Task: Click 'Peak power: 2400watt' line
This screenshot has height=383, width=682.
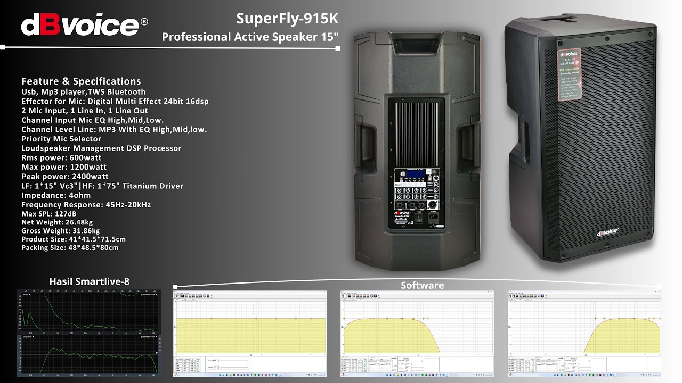Action: click(x=65, y=177)
